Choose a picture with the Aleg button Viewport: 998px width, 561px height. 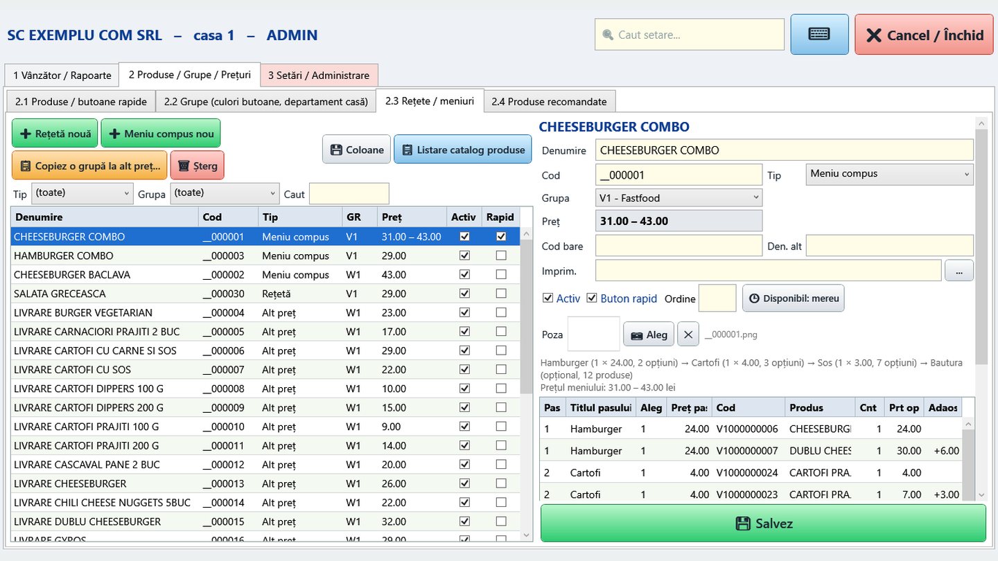(x=649, y=335)
